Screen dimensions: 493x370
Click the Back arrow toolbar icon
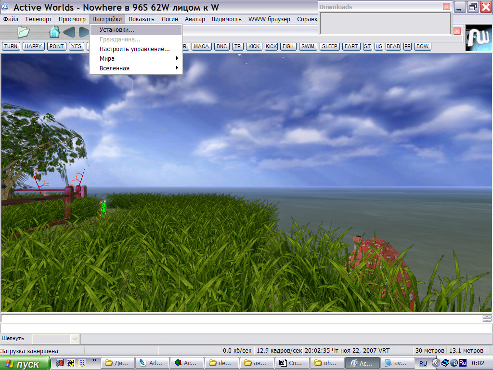pos(69,32)
